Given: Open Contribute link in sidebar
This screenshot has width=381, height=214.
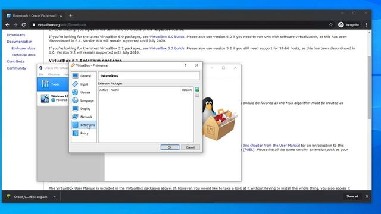Looking at the screenshot, I should (15, 61).
